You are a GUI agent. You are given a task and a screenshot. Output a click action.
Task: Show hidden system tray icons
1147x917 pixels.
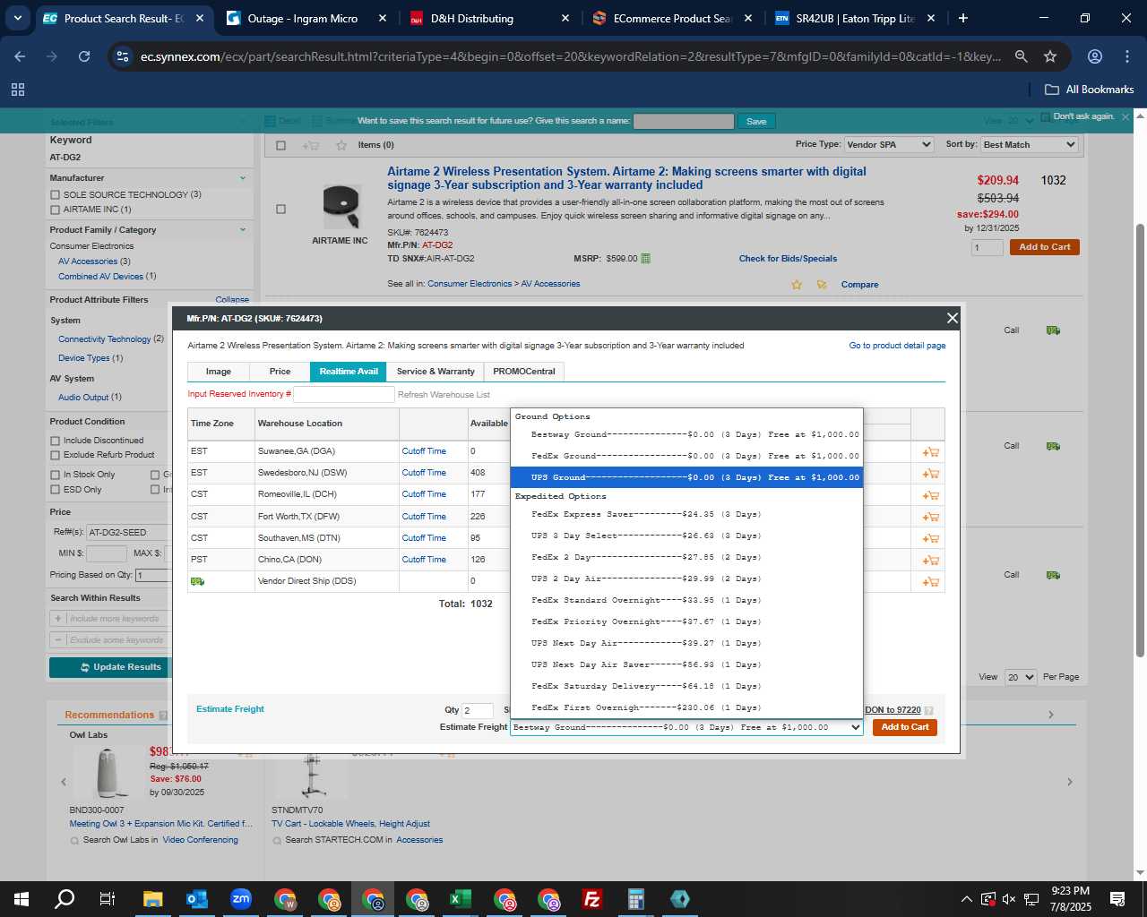(966, 899)
